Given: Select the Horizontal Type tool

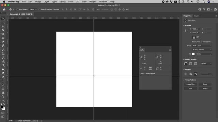Looking at the screenshot, I should (3, 81).
